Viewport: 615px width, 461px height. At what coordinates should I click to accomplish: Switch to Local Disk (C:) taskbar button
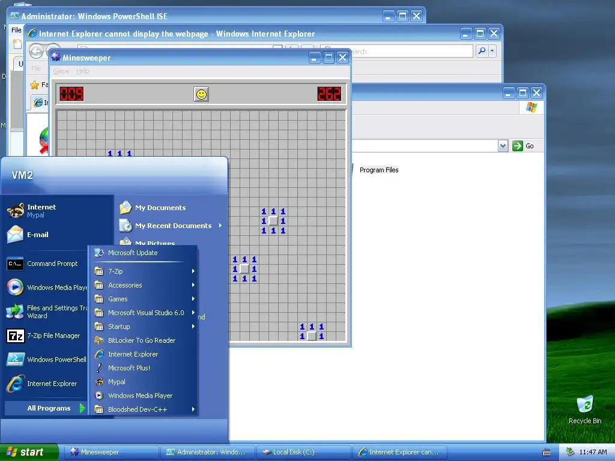(x=304, y=452)
